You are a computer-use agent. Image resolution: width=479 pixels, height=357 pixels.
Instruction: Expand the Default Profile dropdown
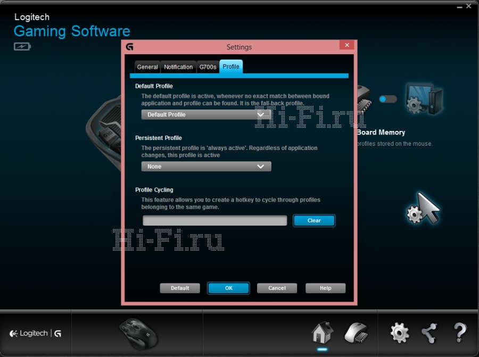pos(206,114)
